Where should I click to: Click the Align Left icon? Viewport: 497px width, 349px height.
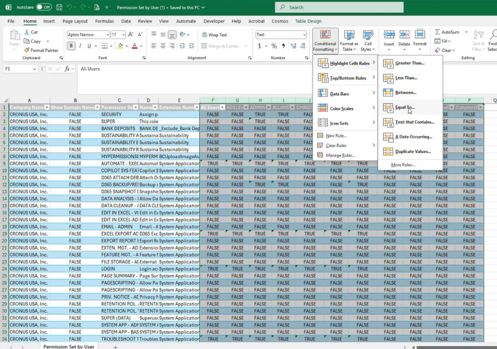[154, 46]
